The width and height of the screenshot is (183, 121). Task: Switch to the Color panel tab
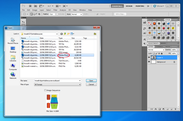[151, 20]
